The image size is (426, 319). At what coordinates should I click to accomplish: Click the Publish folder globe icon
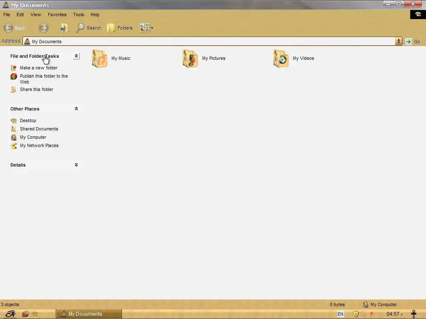[x=14, y=76]
